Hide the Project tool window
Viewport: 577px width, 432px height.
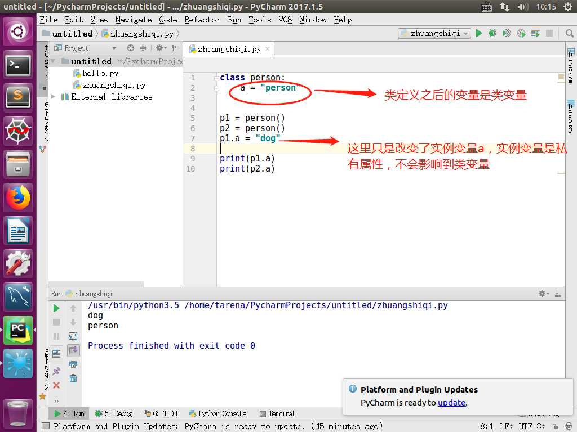(x=175, y=48)
